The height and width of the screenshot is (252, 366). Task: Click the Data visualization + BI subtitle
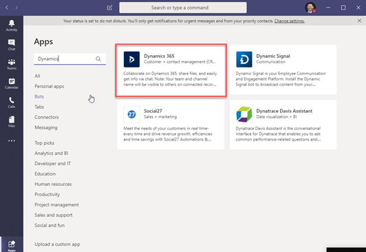(x=277, y=117)
